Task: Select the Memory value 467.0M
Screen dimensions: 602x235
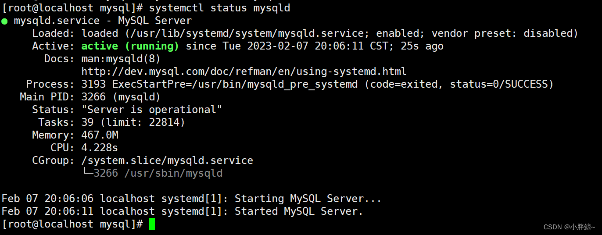Action: (x=100, y=135)
